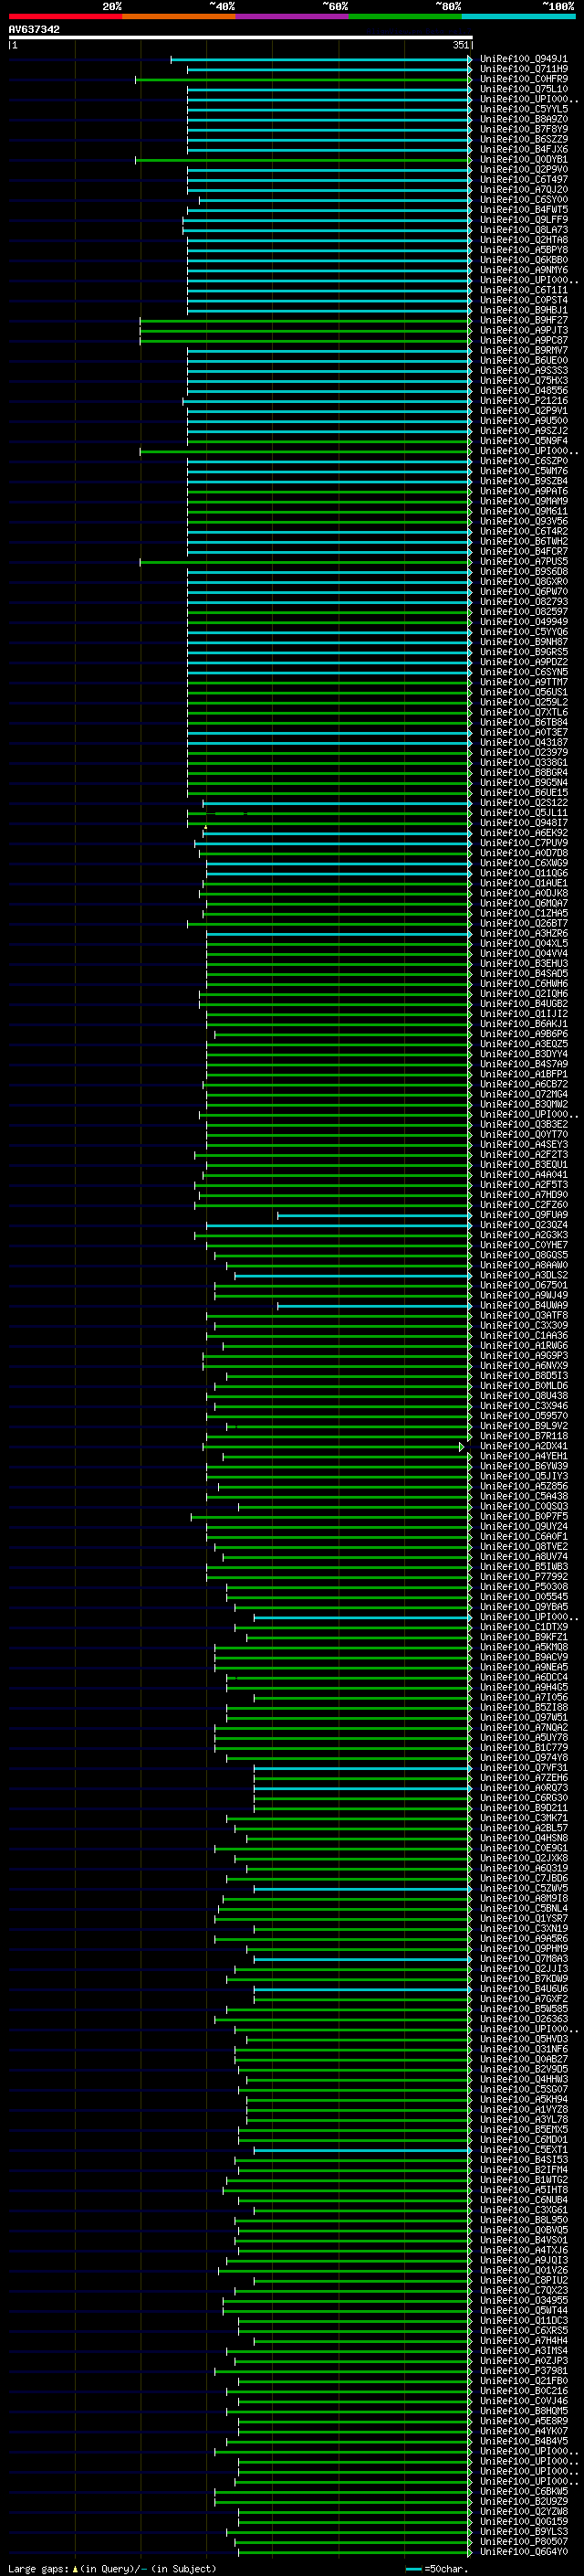Click the cyan alignment bar for UniRef100_Q949J1
584x2576 pixels.
[x=320, y=59]
